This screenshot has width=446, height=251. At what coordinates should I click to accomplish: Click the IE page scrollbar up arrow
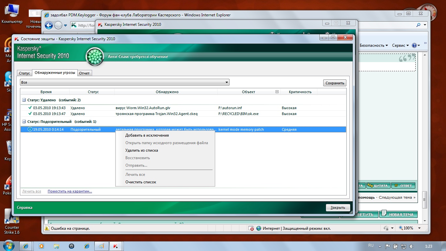(x=425, y=55)
